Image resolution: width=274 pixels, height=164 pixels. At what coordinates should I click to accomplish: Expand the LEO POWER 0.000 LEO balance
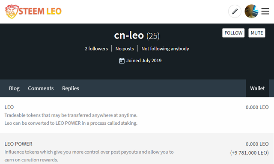pyautogui.click(x=257, y=144)
